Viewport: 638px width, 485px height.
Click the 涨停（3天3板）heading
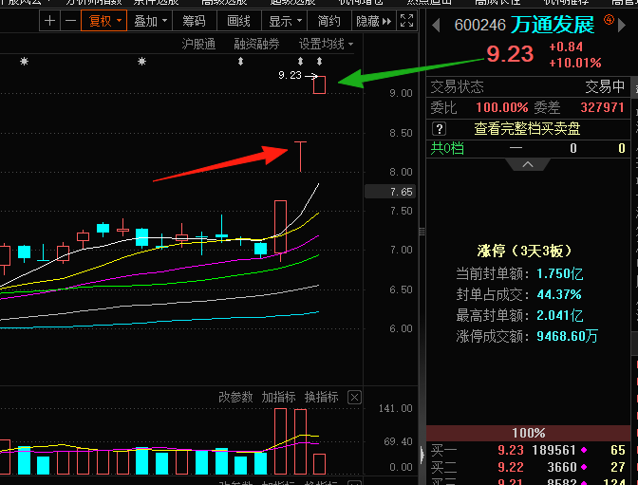[525, 251]
